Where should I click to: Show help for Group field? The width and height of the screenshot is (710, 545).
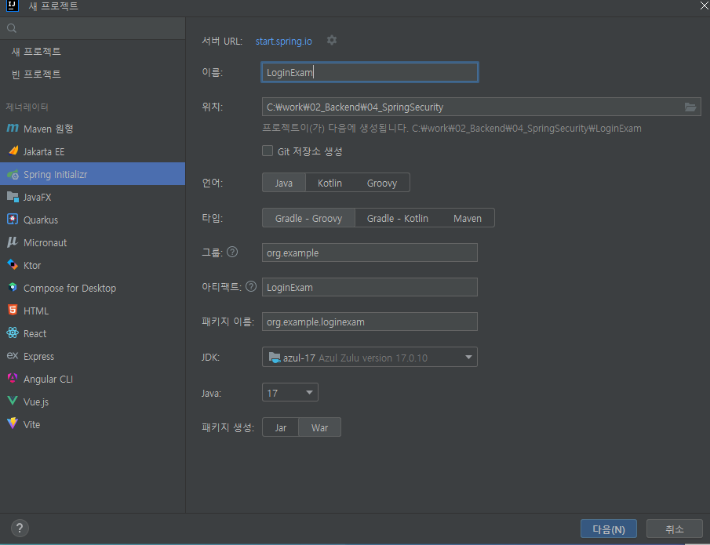pyautogui.click(x=232, y=253)
